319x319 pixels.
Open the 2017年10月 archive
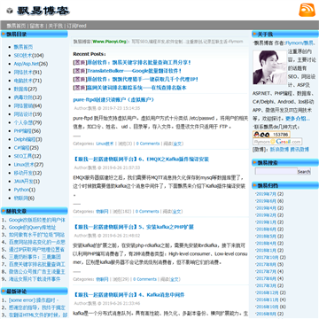267,258
